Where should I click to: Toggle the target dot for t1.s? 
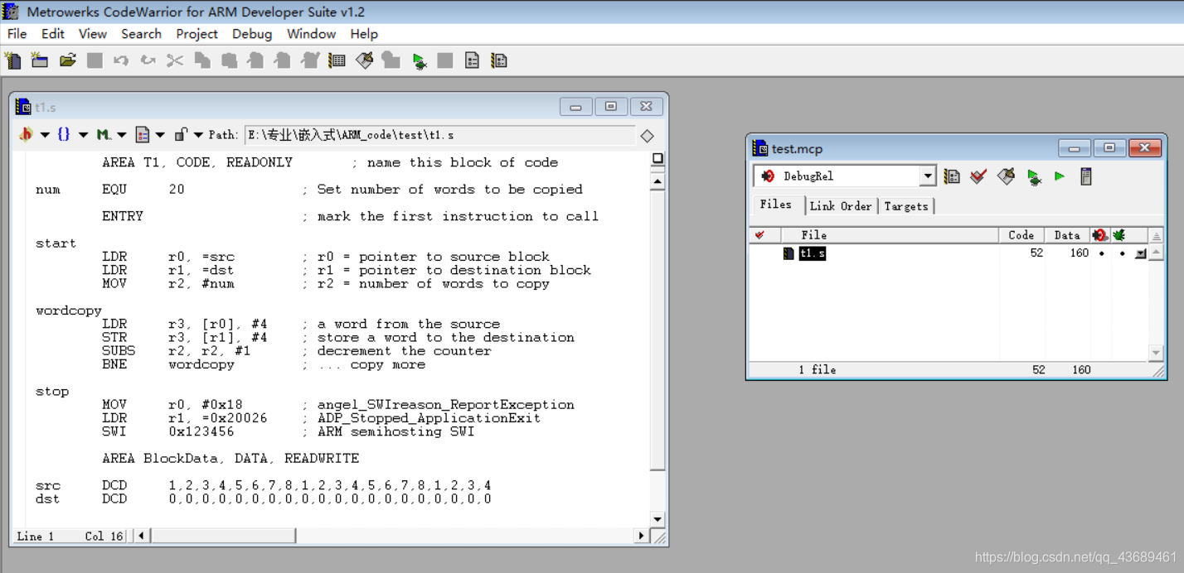[1101, 253]
